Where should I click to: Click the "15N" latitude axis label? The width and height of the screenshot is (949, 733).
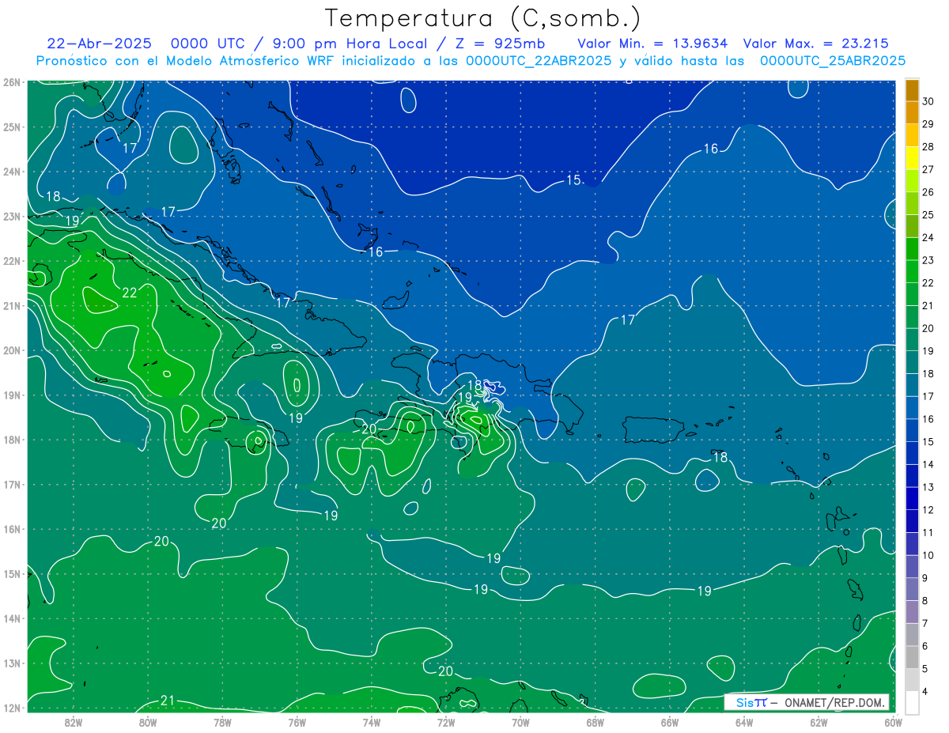tap(12, 574)
